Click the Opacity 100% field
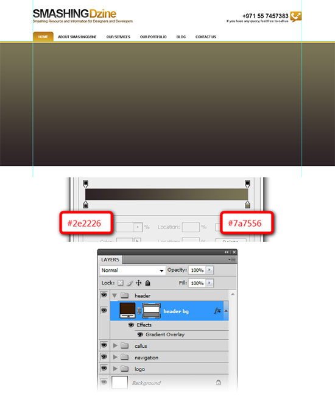Viewport: 335px width, 396px height. [x=197, y=270]
